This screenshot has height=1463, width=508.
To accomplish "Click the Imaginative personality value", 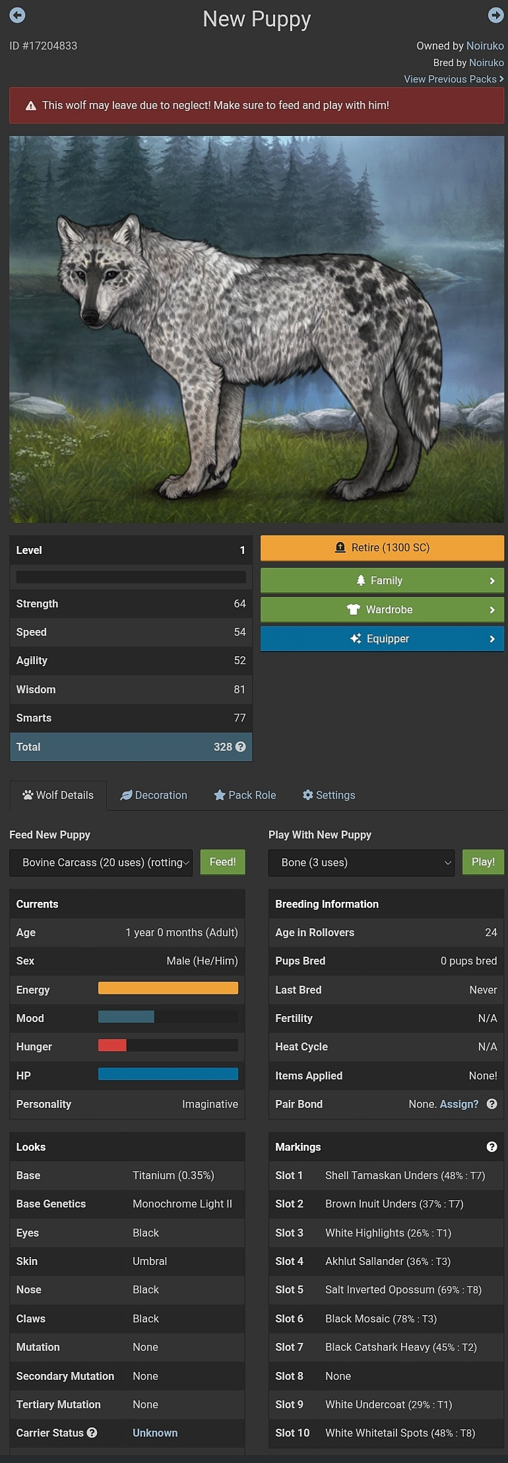I will [210, 1104].
